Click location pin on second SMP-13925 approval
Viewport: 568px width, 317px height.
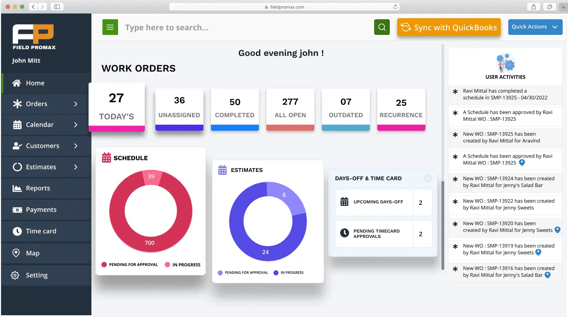[x=522, y=162]
